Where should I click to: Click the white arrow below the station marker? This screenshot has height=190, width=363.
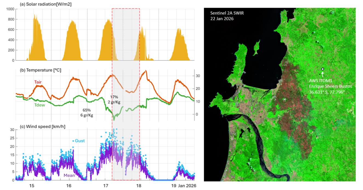322,74
